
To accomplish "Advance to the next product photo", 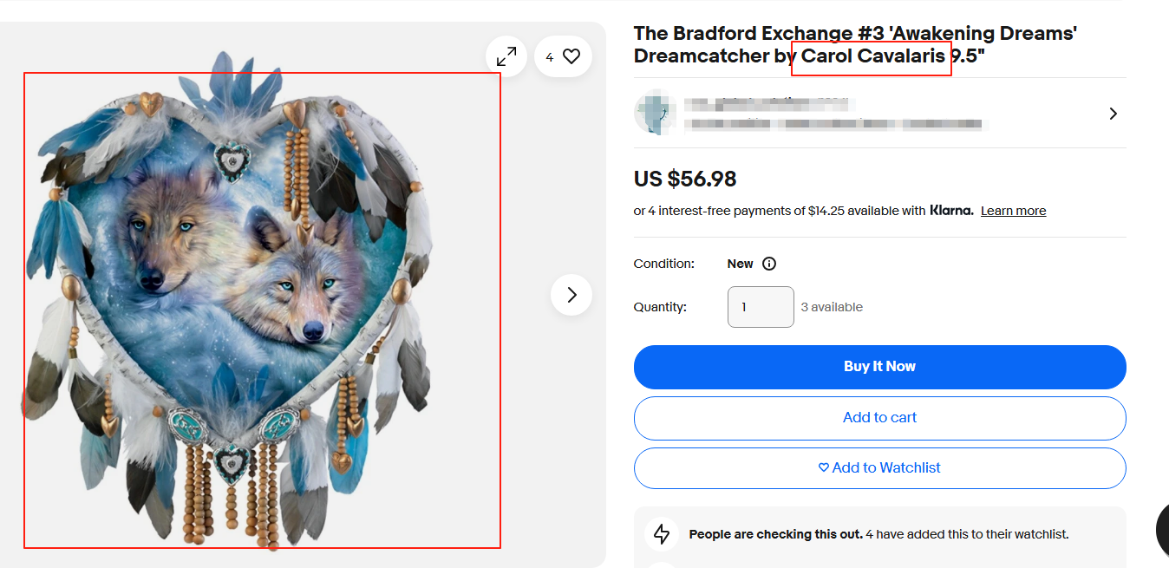I will coord(571,295).
